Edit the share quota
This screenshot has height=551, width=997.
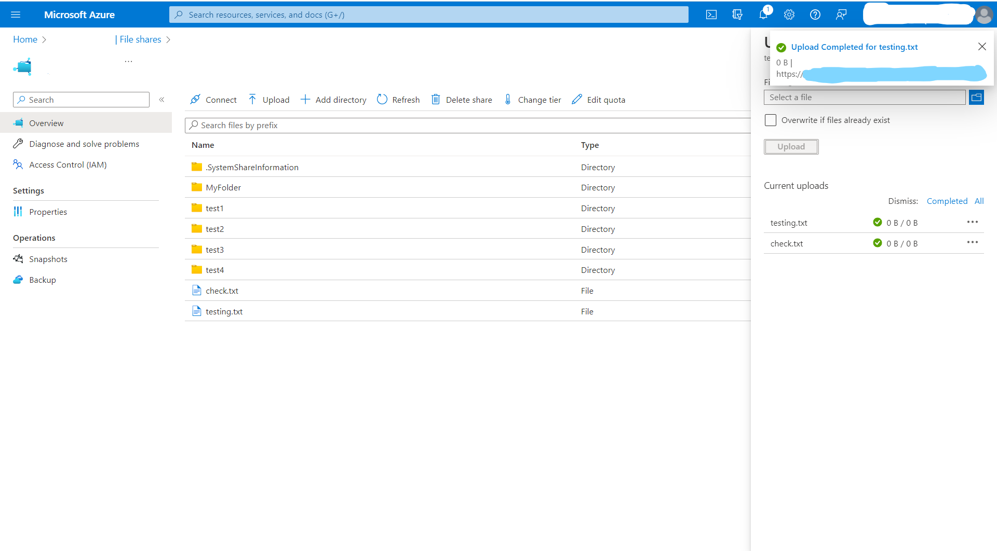point(598,100)
